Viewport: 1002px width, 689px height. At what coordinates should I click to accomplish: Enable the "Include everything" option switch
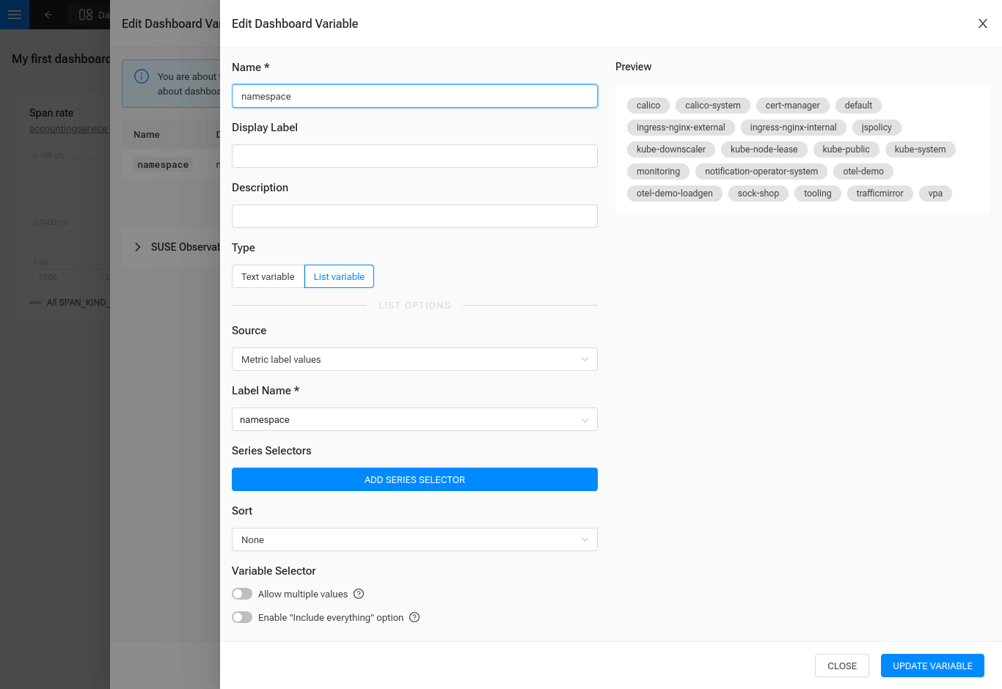(242, 617)
